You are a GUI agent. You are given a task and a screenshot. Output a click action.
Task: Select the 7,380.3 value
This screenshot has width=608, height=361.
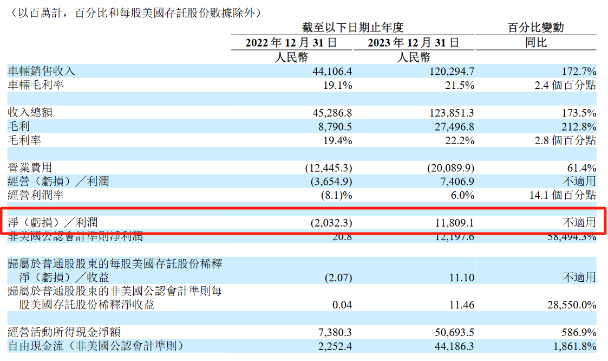[x=335, y=333]
